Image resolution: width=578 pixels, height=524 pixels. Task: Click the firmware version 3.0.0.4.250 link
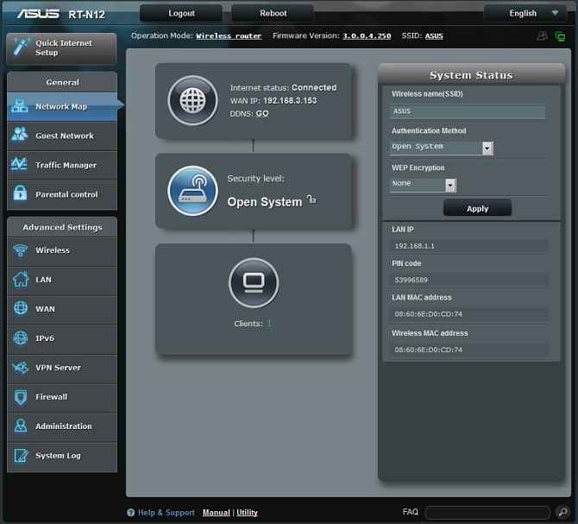click(x=367, y=35)
